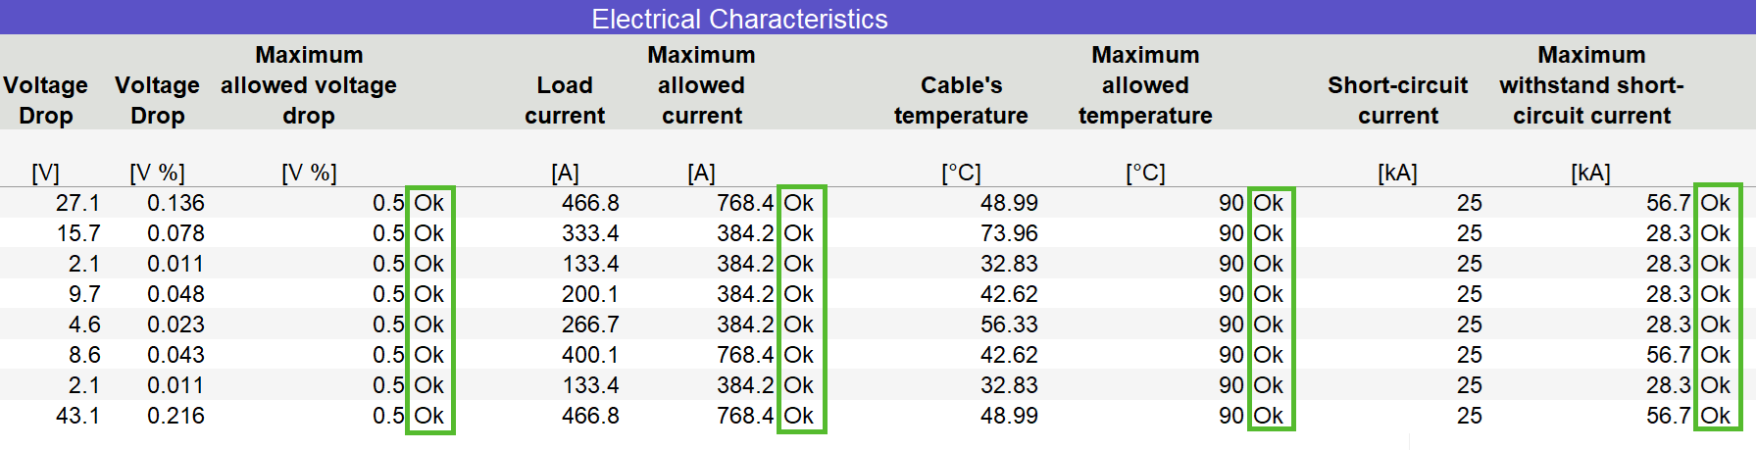Click the 15.7 voltage drop cell
Viewport: 1757px width, 450px height.
[x=77, y=233]
